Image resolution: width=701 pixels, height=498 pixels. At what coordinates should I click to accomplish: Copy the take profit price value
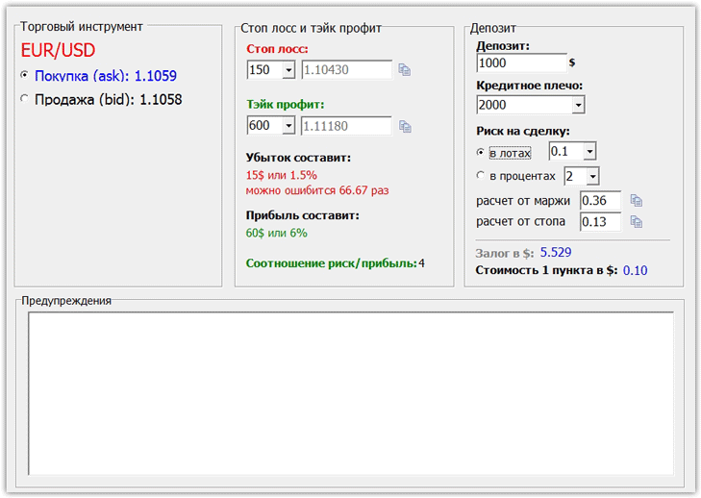(405, 126)
